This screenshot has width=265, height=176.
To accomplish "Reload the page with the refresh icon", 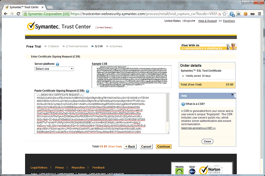I will click(x=18, y=14).
